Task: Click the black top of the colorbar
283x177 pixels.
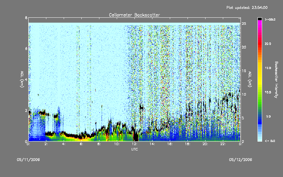Action: coord(260,19)
